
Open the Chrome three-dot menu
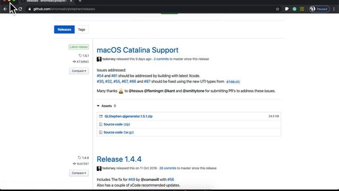(334, 9)
